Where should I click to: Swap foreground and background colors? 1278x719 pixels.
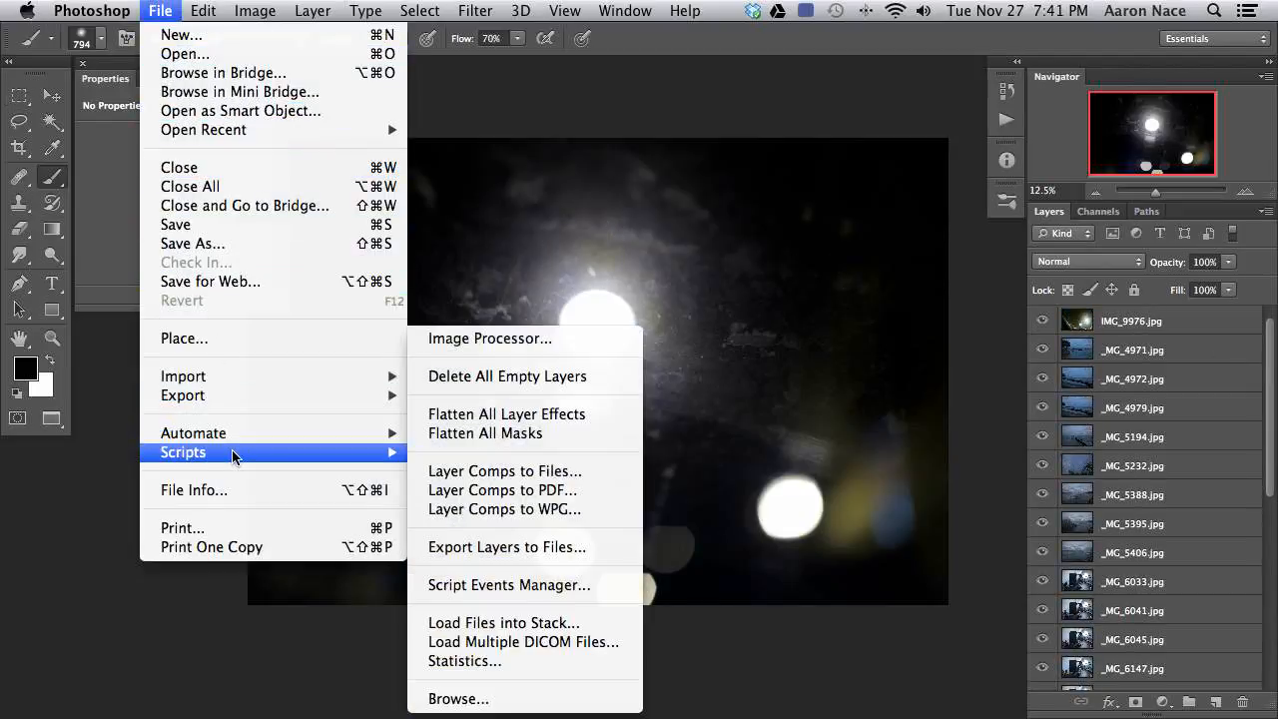point(49,360)
